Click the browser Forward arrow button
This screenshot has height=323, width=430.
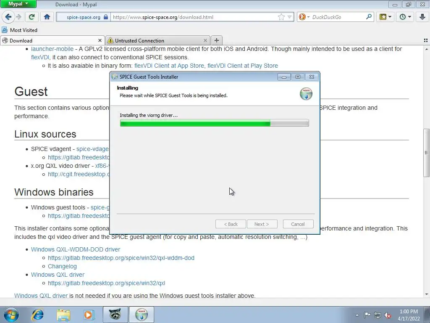coord(19,17)
